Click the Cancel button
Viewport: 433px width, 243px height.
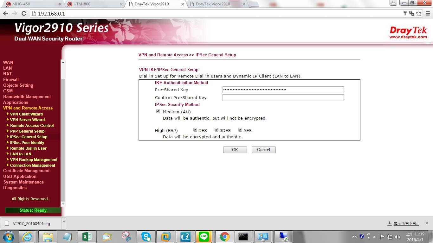pos(264,150)
